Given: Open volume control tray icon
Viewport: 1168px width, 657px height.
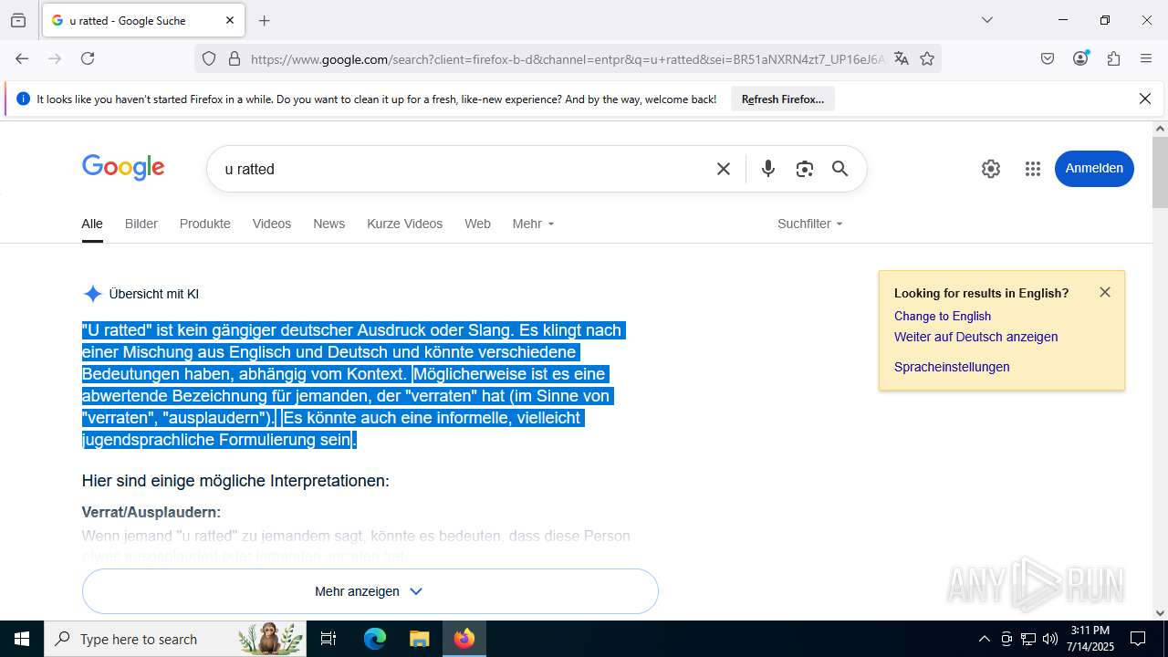Looking at the screenshot, I should 1050,639.
